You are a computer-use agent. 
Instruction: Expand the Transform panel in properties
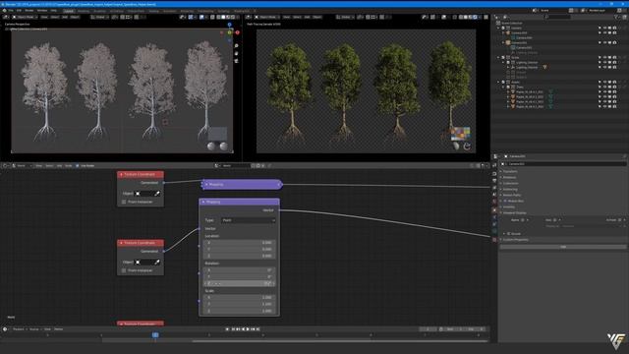click(510, 171)
